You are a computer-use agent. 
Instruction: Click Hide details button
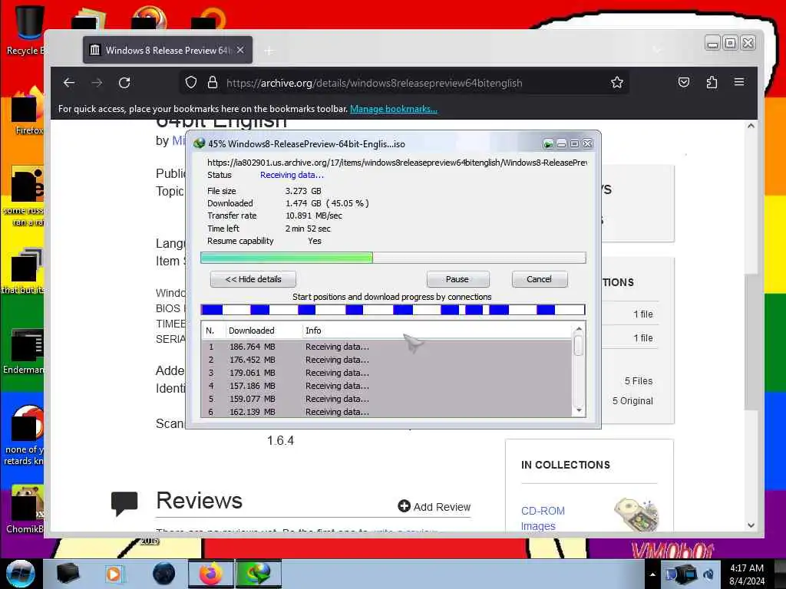point(253,279)
